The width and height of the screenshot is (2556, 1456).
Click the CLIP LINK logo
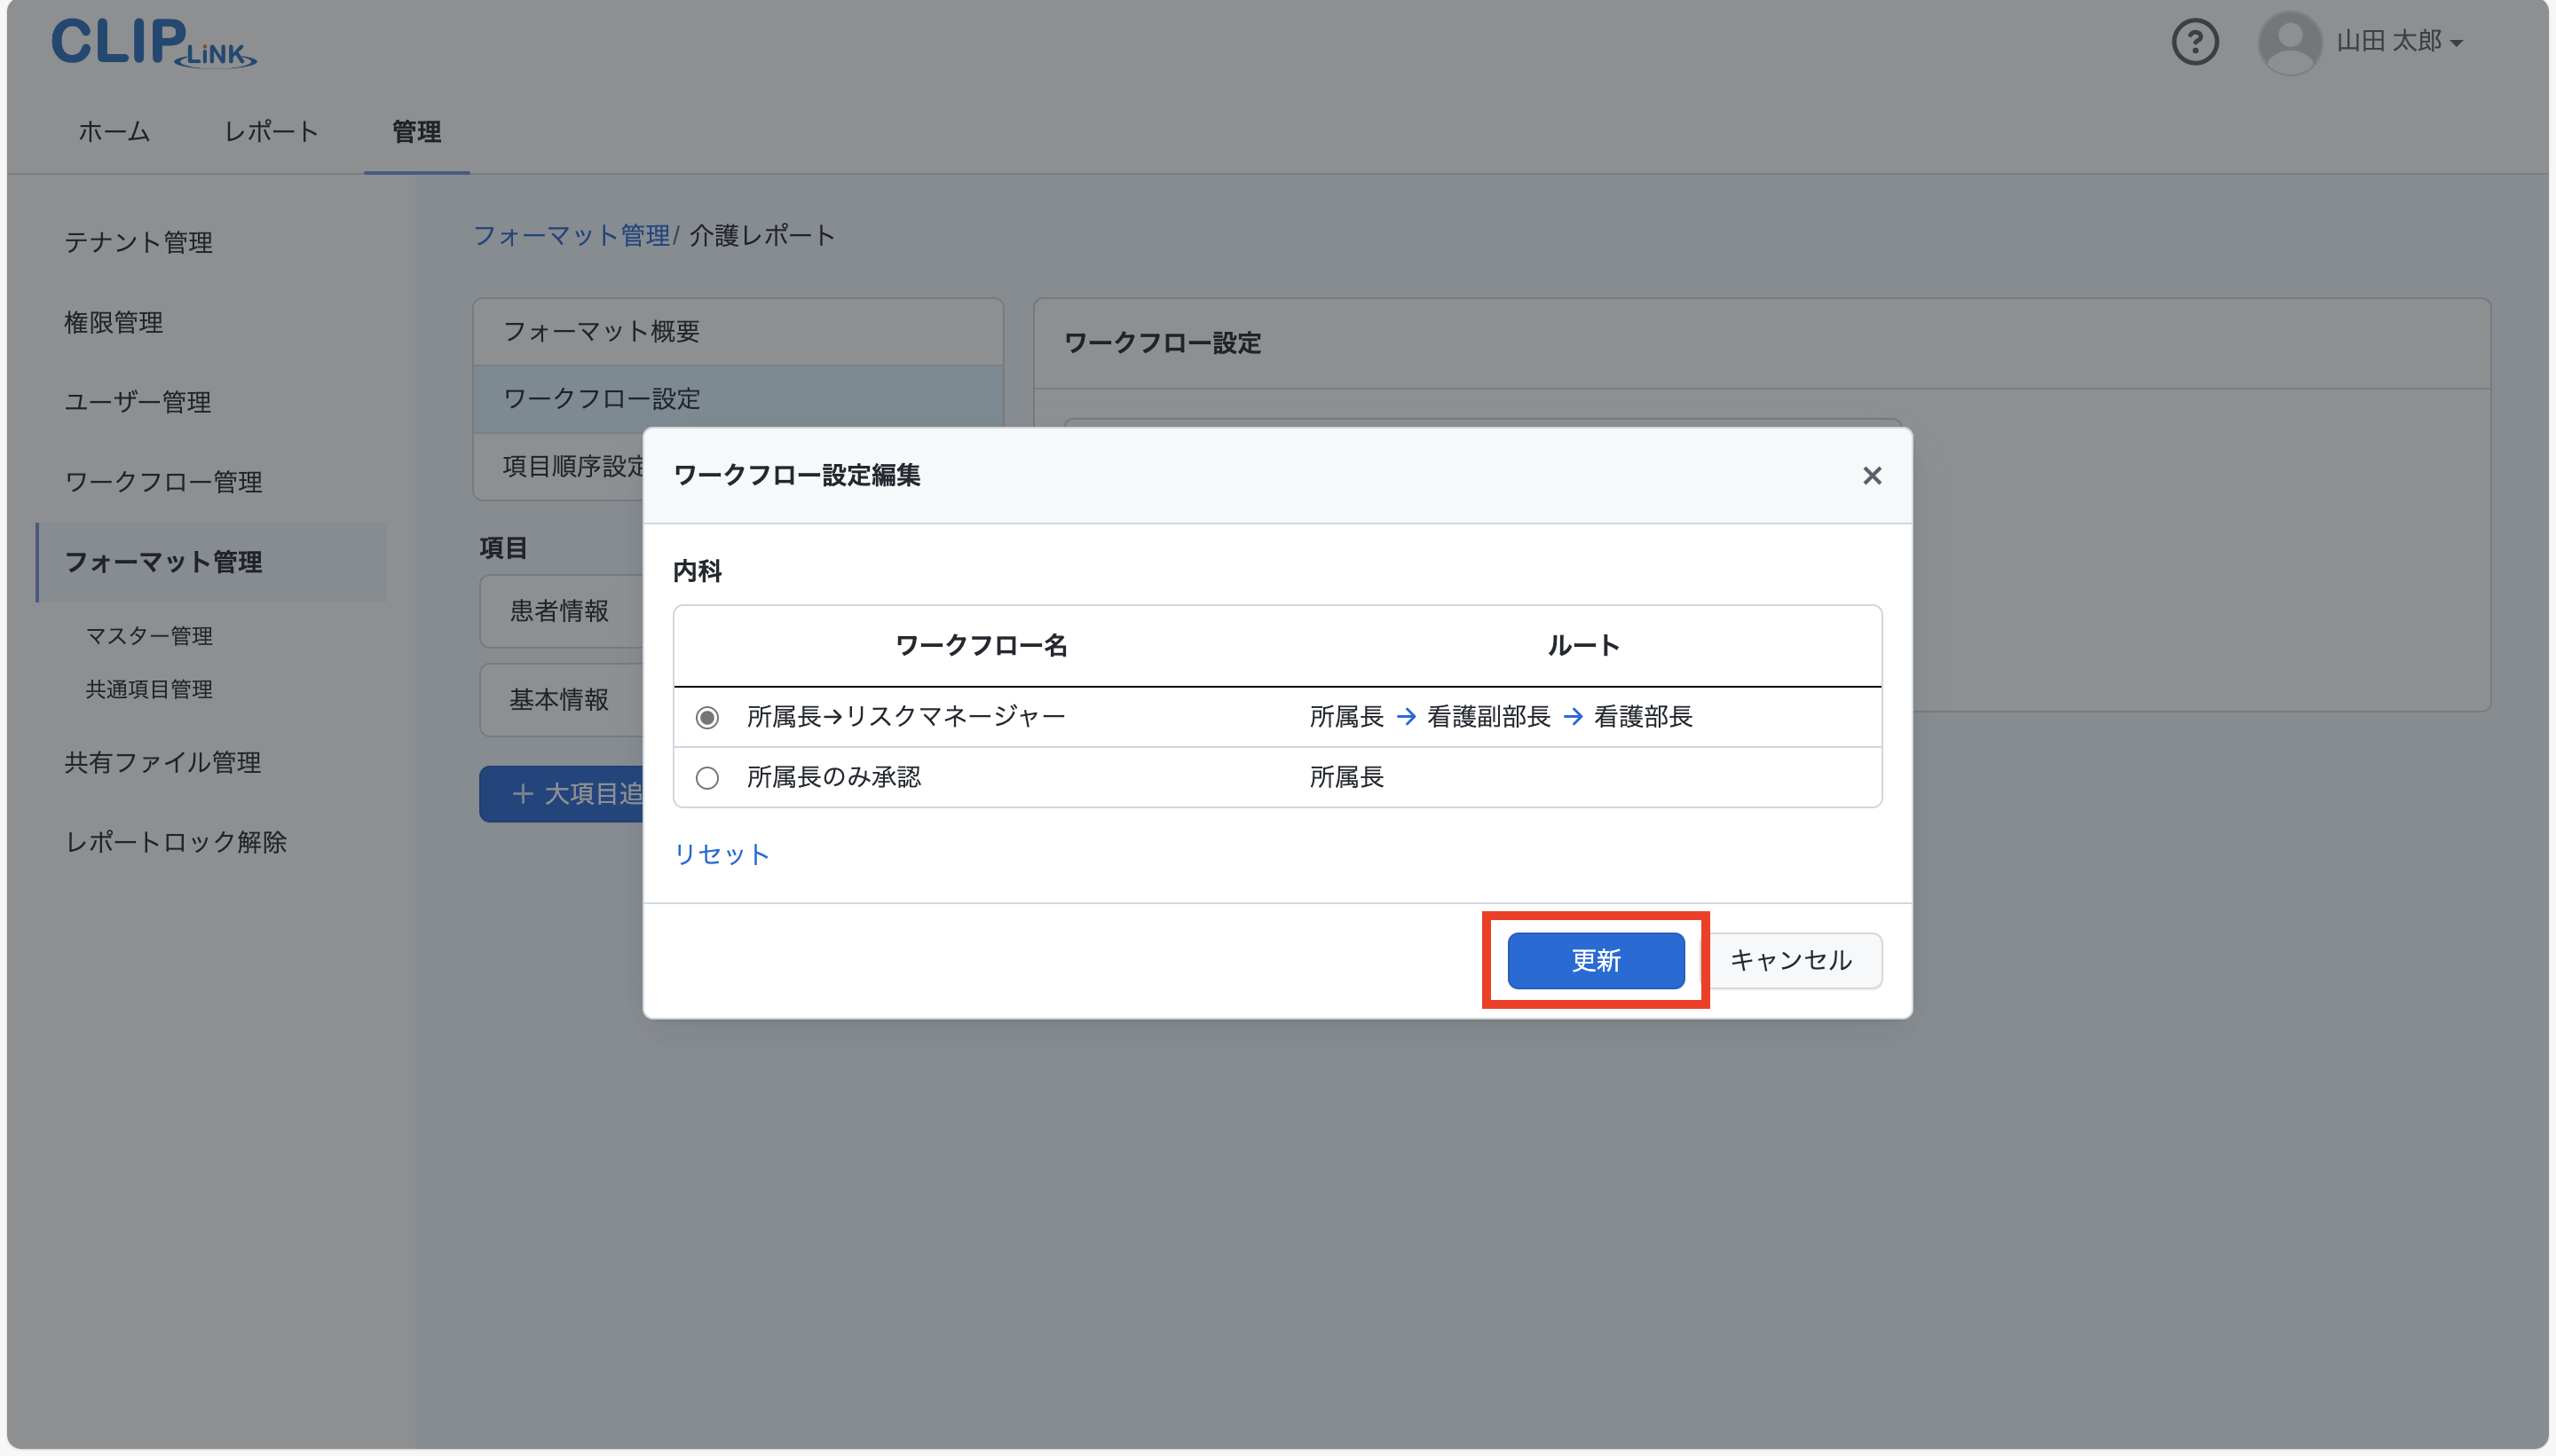pyautogui.click(x=153, y=43)
